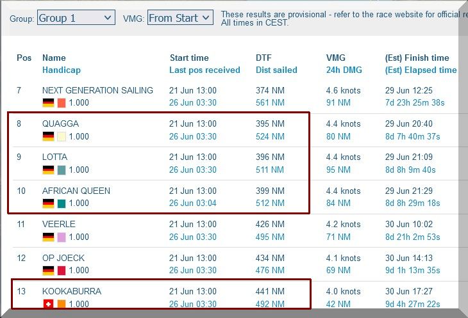Image resolution: width=468 pixels, height=318 pixels.
Task: Open the Group 1 dropdown
Action: coord(76,18)
